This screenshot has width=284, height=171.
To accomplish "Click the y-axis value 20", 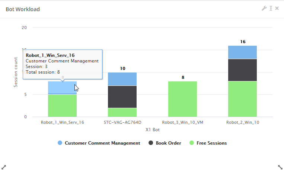I will [24, 28].
